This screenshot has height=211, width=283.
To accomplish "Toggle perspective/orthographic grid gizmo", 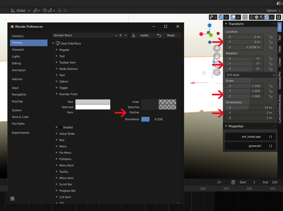I will click(217, 73).
